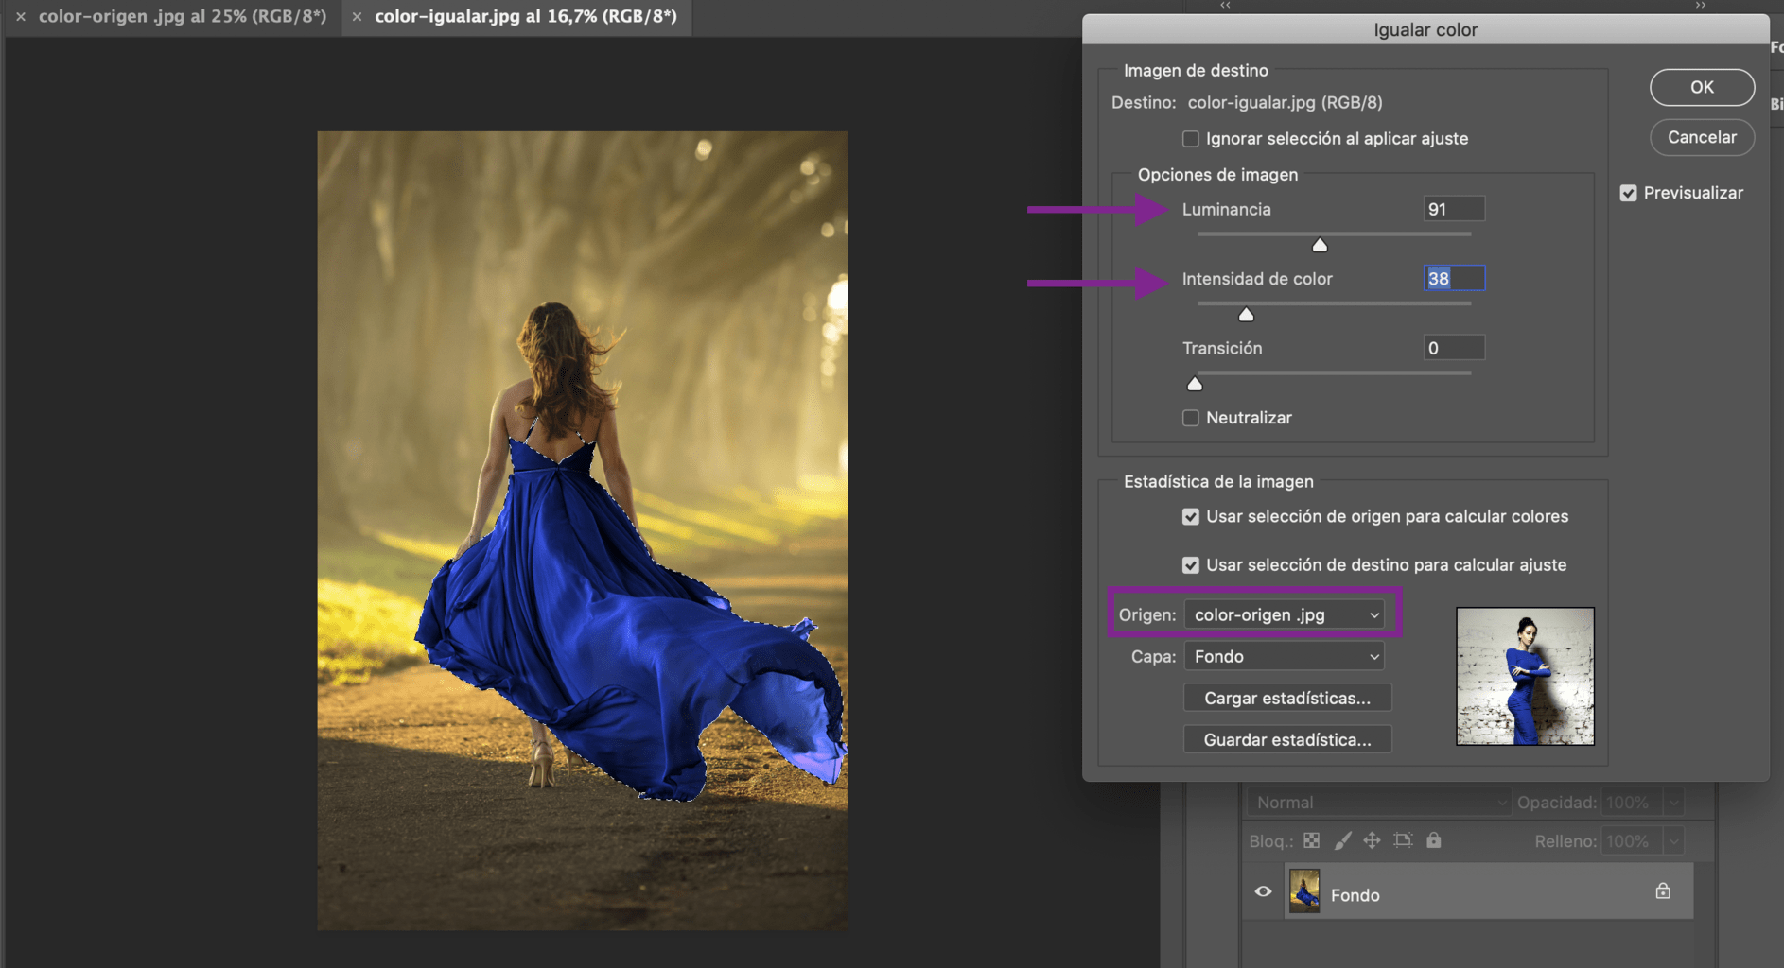The image size is (1784, 968).
Task: Enable Ignorar selección al aplicar ajuste
Action: 1191,139
